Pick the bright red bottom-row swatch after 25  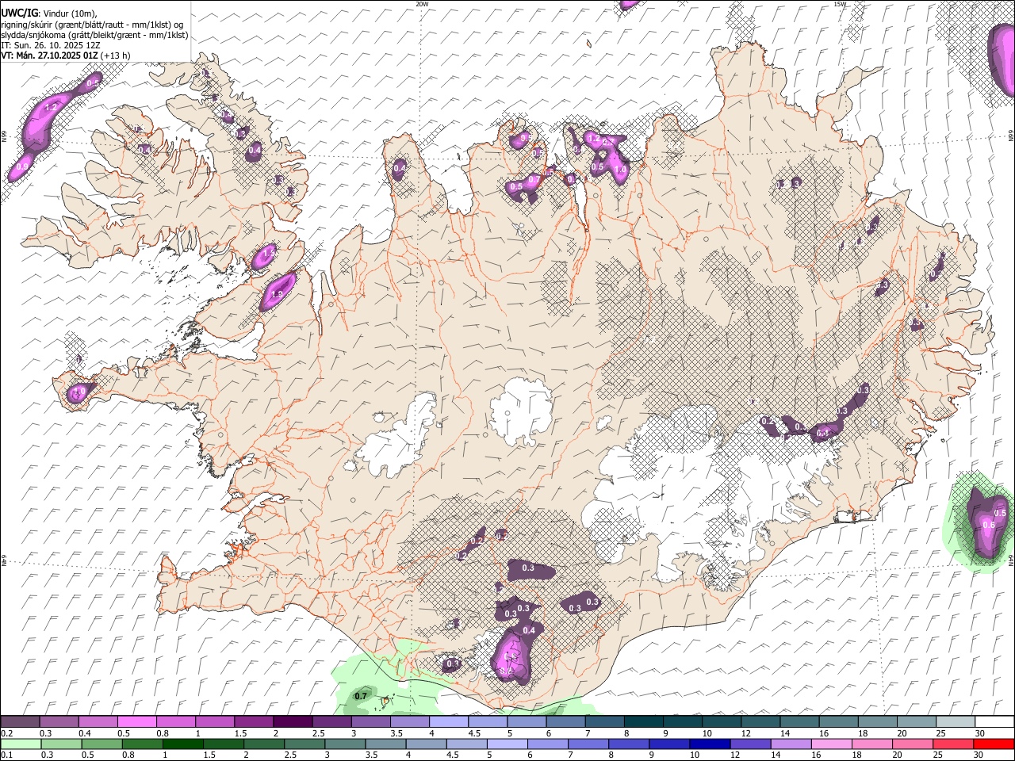click(994, 744)
